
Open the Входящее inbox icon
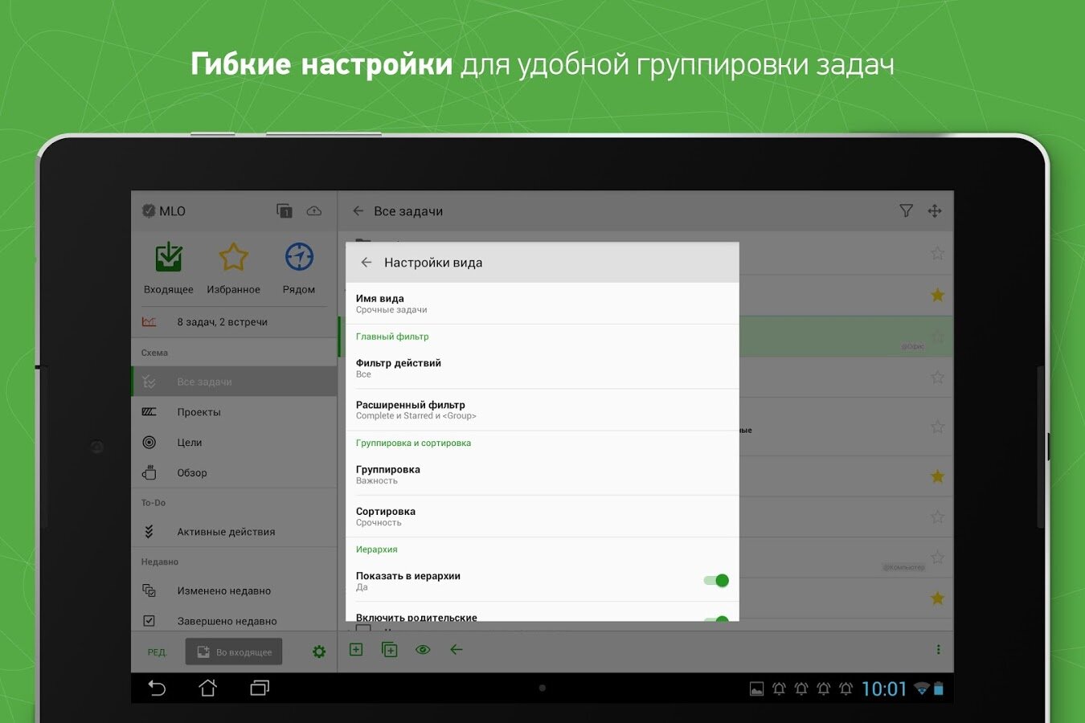pos(169,259)
